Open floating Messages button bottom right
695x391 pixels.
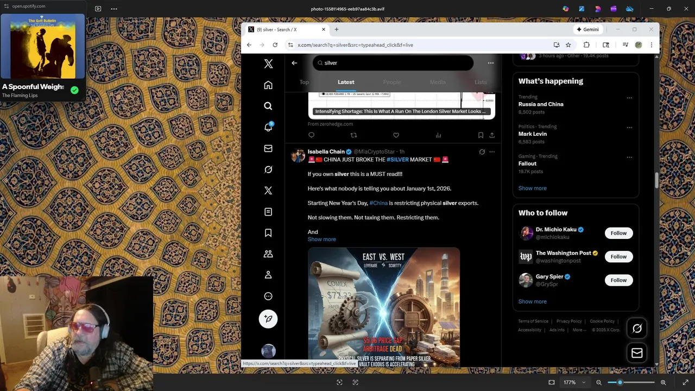(637, 354)
